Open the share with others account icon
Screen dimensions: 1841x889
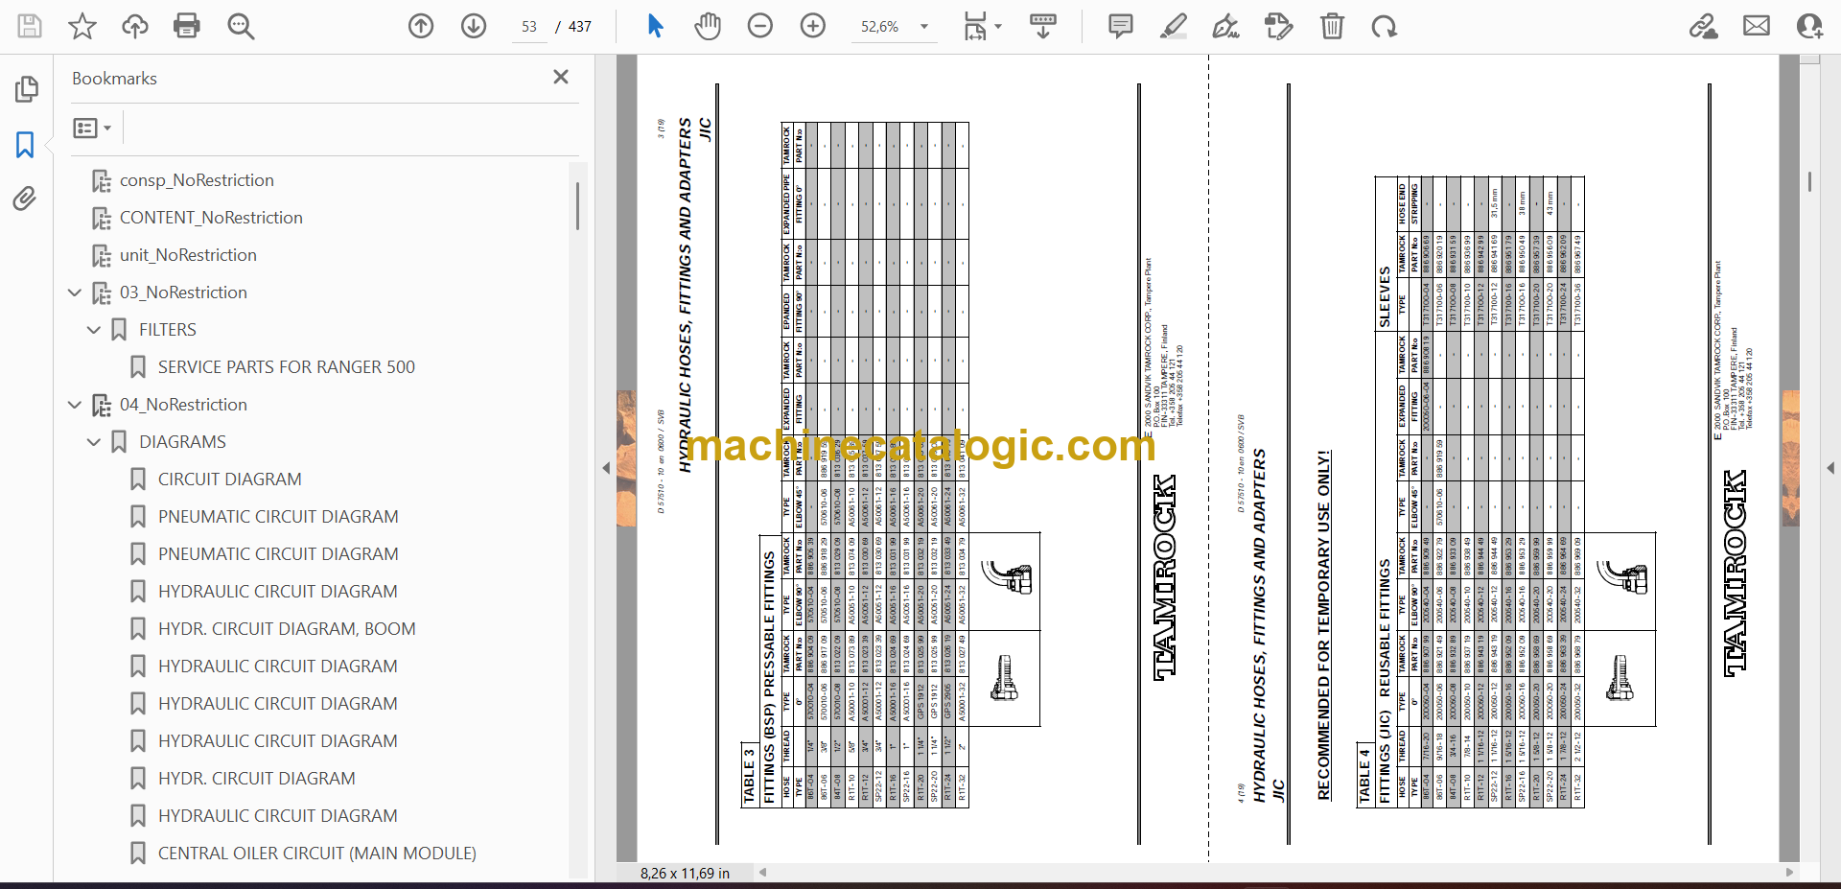click(1809, 26)
